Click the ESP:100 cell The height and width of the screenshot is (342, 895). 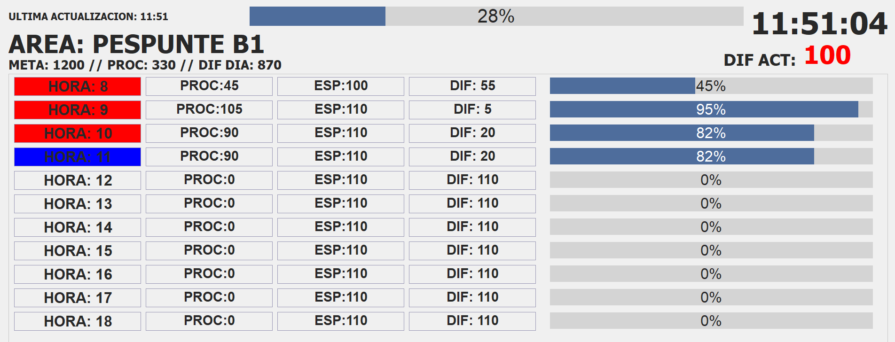[341, 86]
